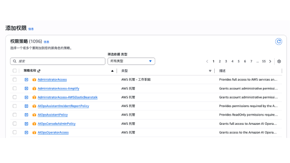Click the orange policy icon for AIOpsAssistantPolicy
The height and width of the screenshot is (163, 290).
34,115
